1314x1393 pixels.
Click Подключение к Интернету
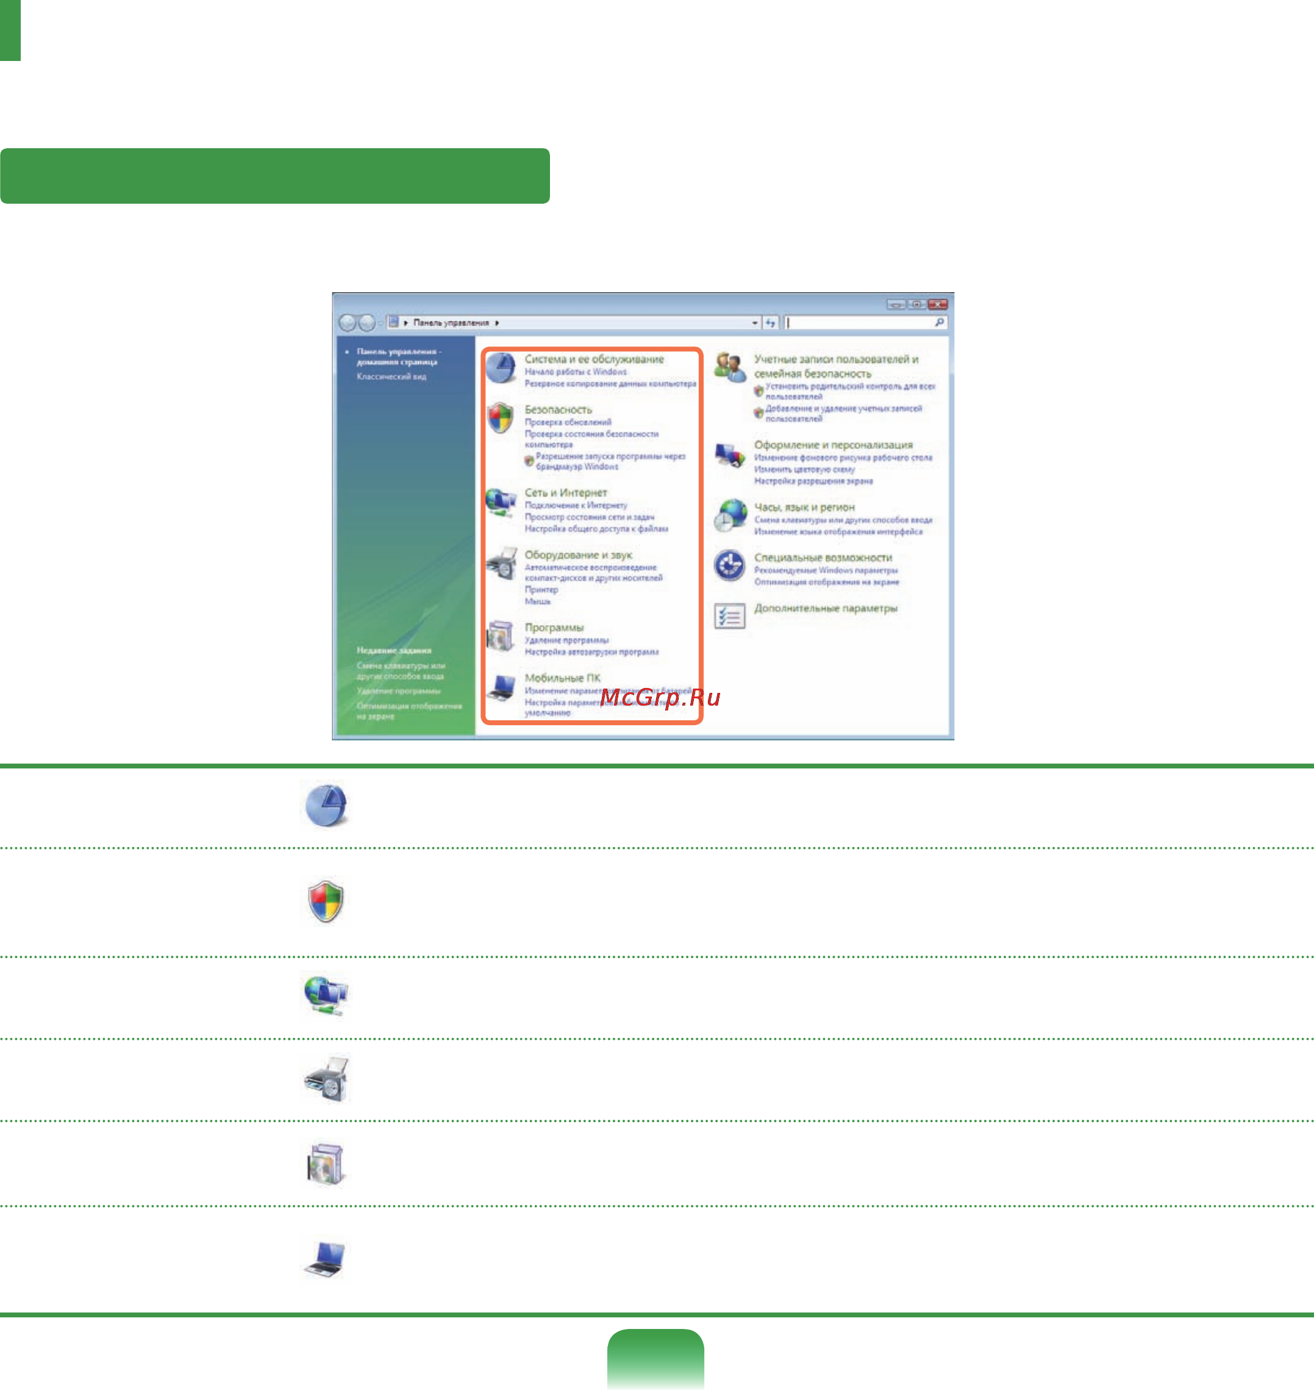coord(576,505)
